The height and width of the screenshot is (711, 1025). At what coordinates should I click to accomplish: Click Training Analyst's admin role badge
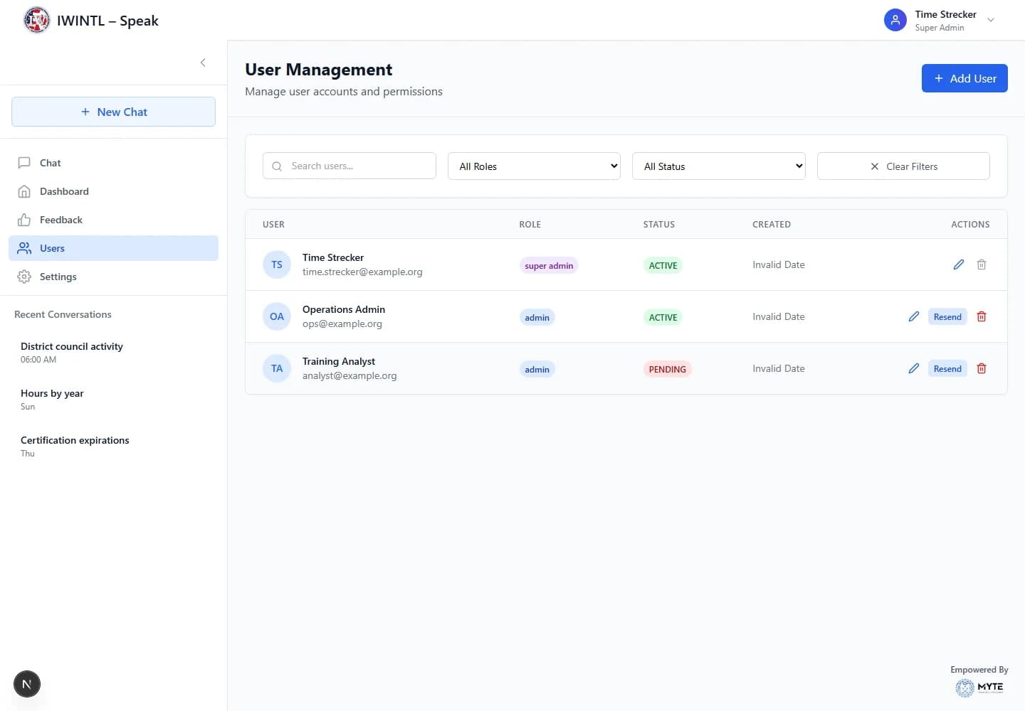click(x=537, y=369)
